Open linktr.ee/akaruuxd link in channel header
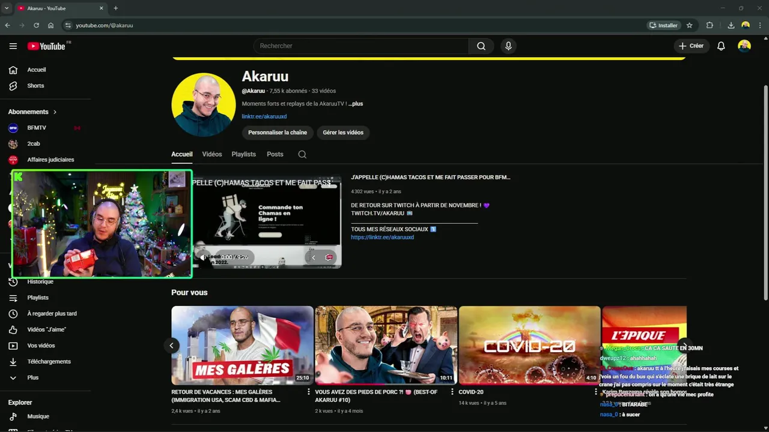The image size is (769, 432). 264,116
